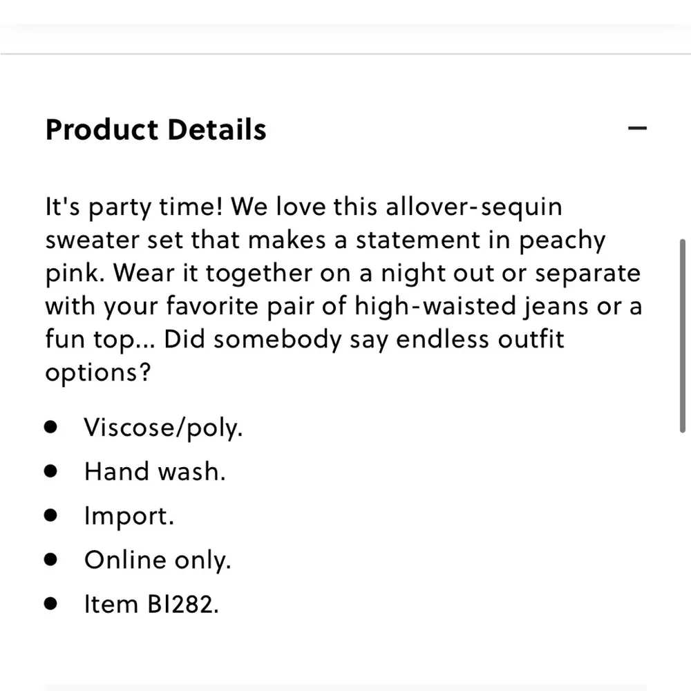
Task: Click the word 'allover-sequin' in the description
Action: (484, 207)
